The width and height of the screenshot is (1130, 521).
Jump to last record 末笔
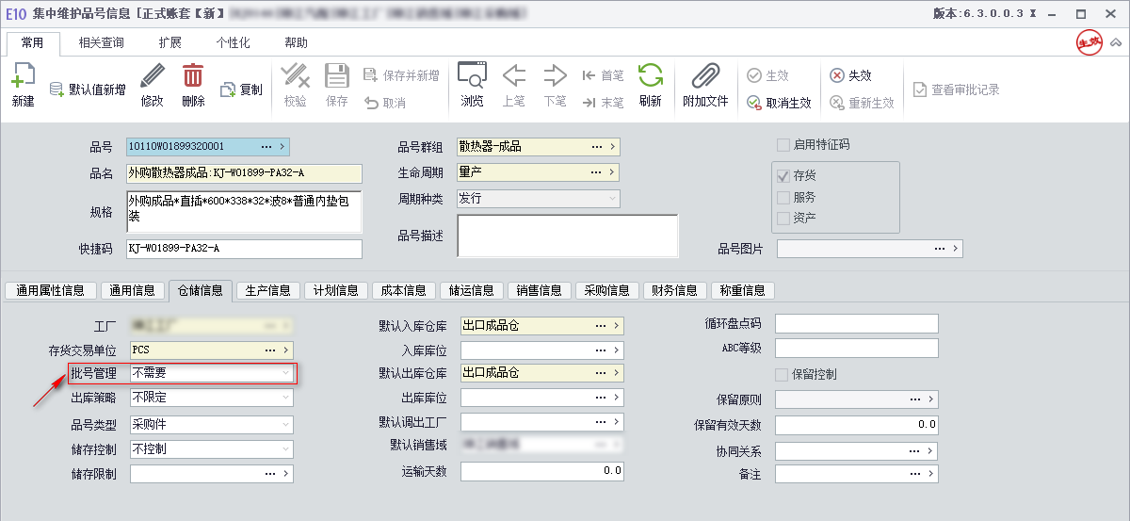(x=589, y=103)
